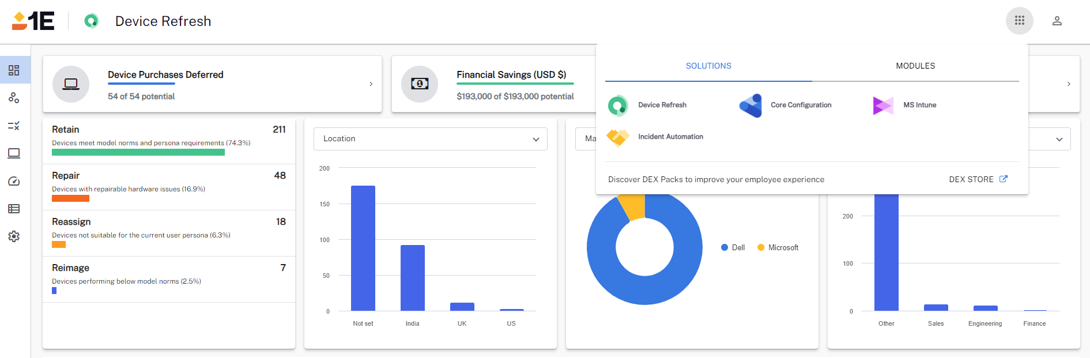This screenshot has height=358, width=1090.
Task: Click the laptop devices icon in sidebar
Action: click(14, 153)
